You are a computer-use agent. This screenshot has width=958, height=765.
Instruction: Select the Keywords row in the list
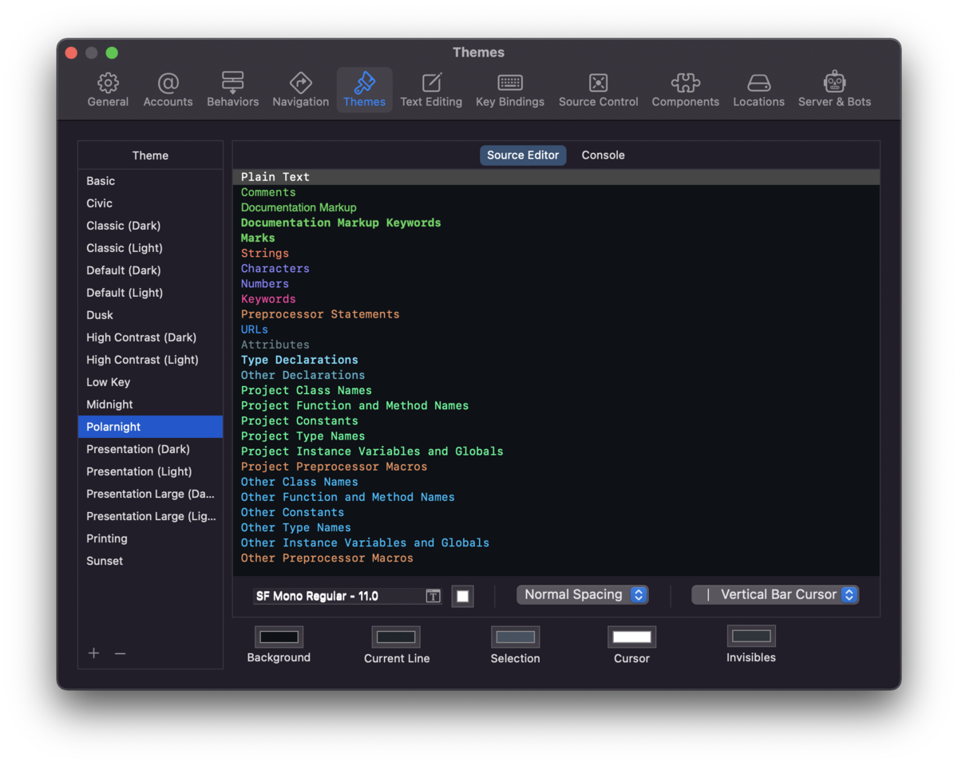coord(268,298)
